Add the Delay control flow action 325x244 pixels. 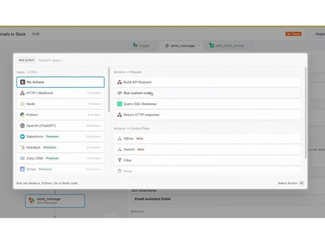coord(207,171)
